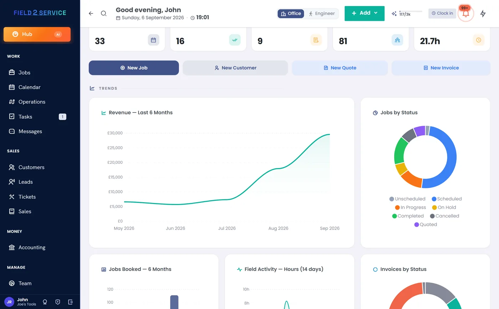Toggle In Progress legend entry
The width and height of the screenshot is (499, 309).
[x=410, y=208]
